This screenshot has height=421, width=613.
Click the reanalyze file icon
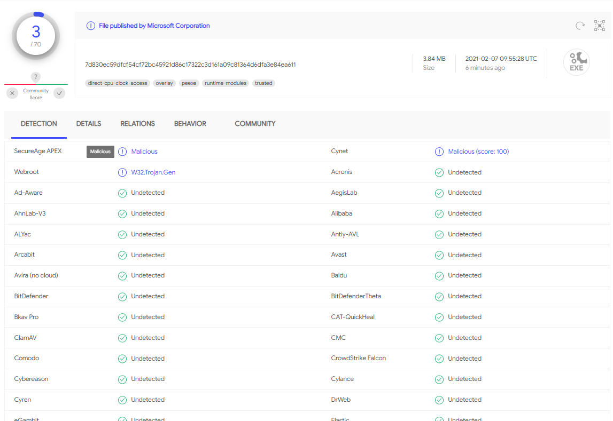click(580, 25)
